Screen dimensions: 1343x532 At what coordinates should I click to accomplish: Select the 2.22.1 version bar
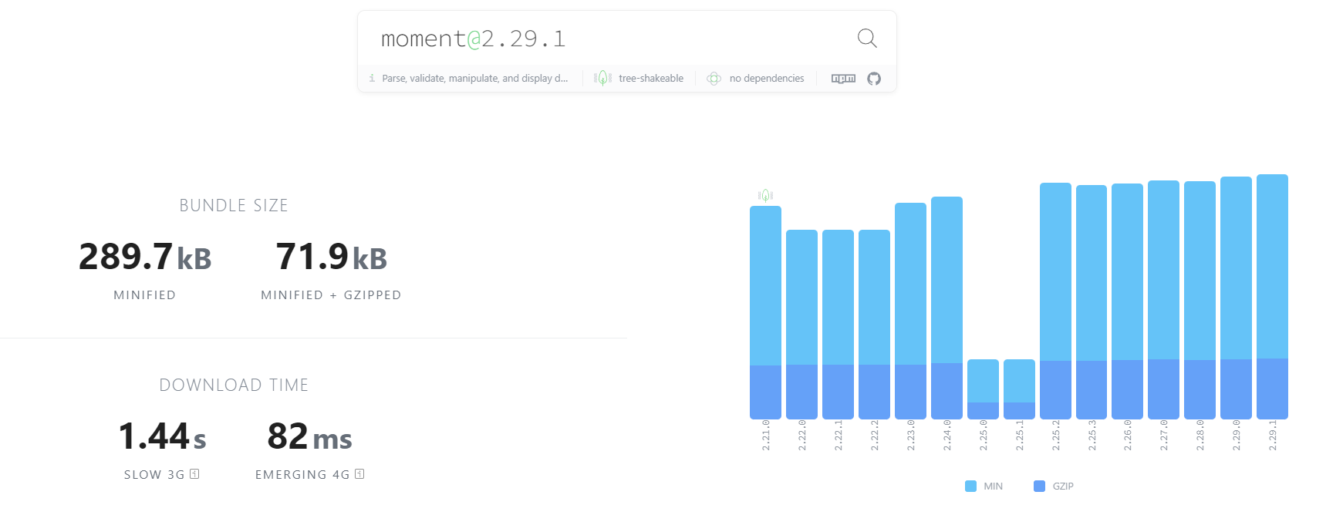point(838,325)
